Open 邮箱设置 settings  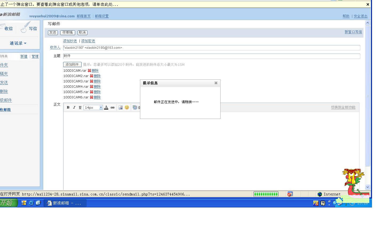102,16
